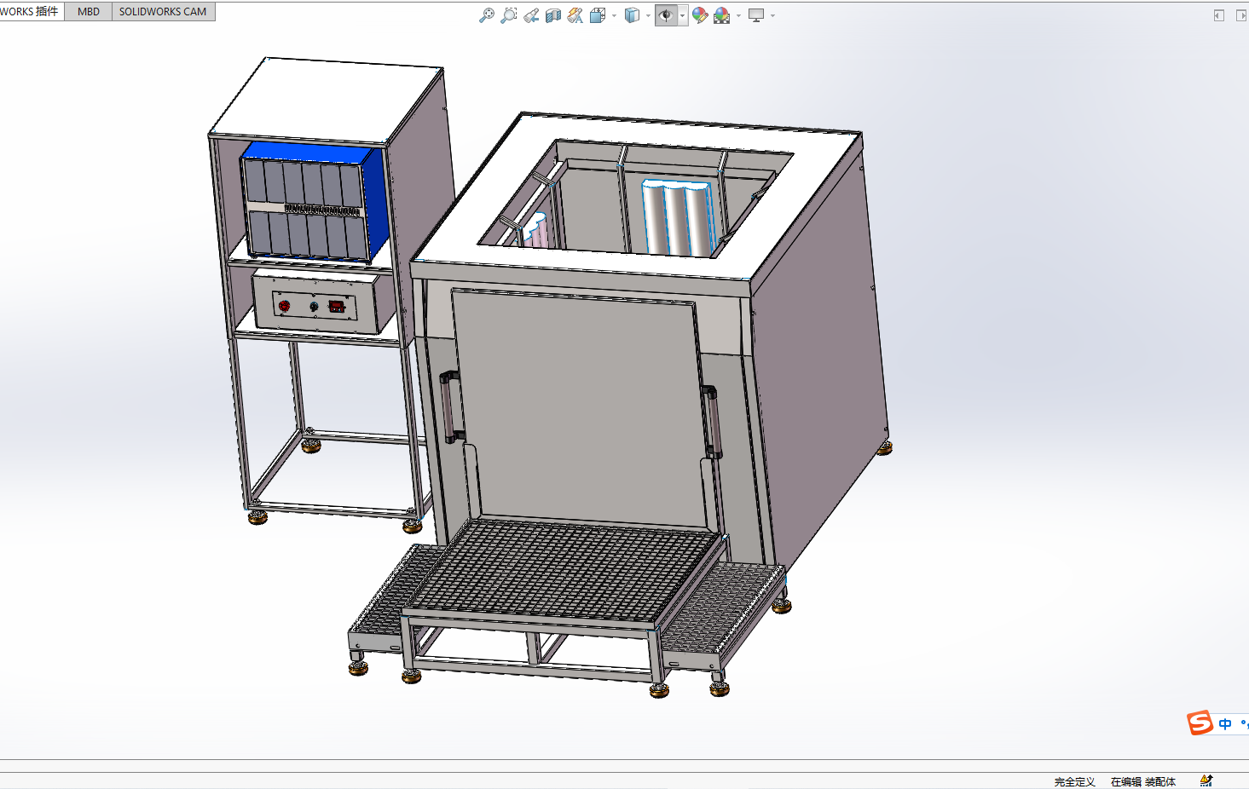Viewport: 1249px width, 789px height.
Task: Click the Sogou input method S icon
Action: 1200,723
